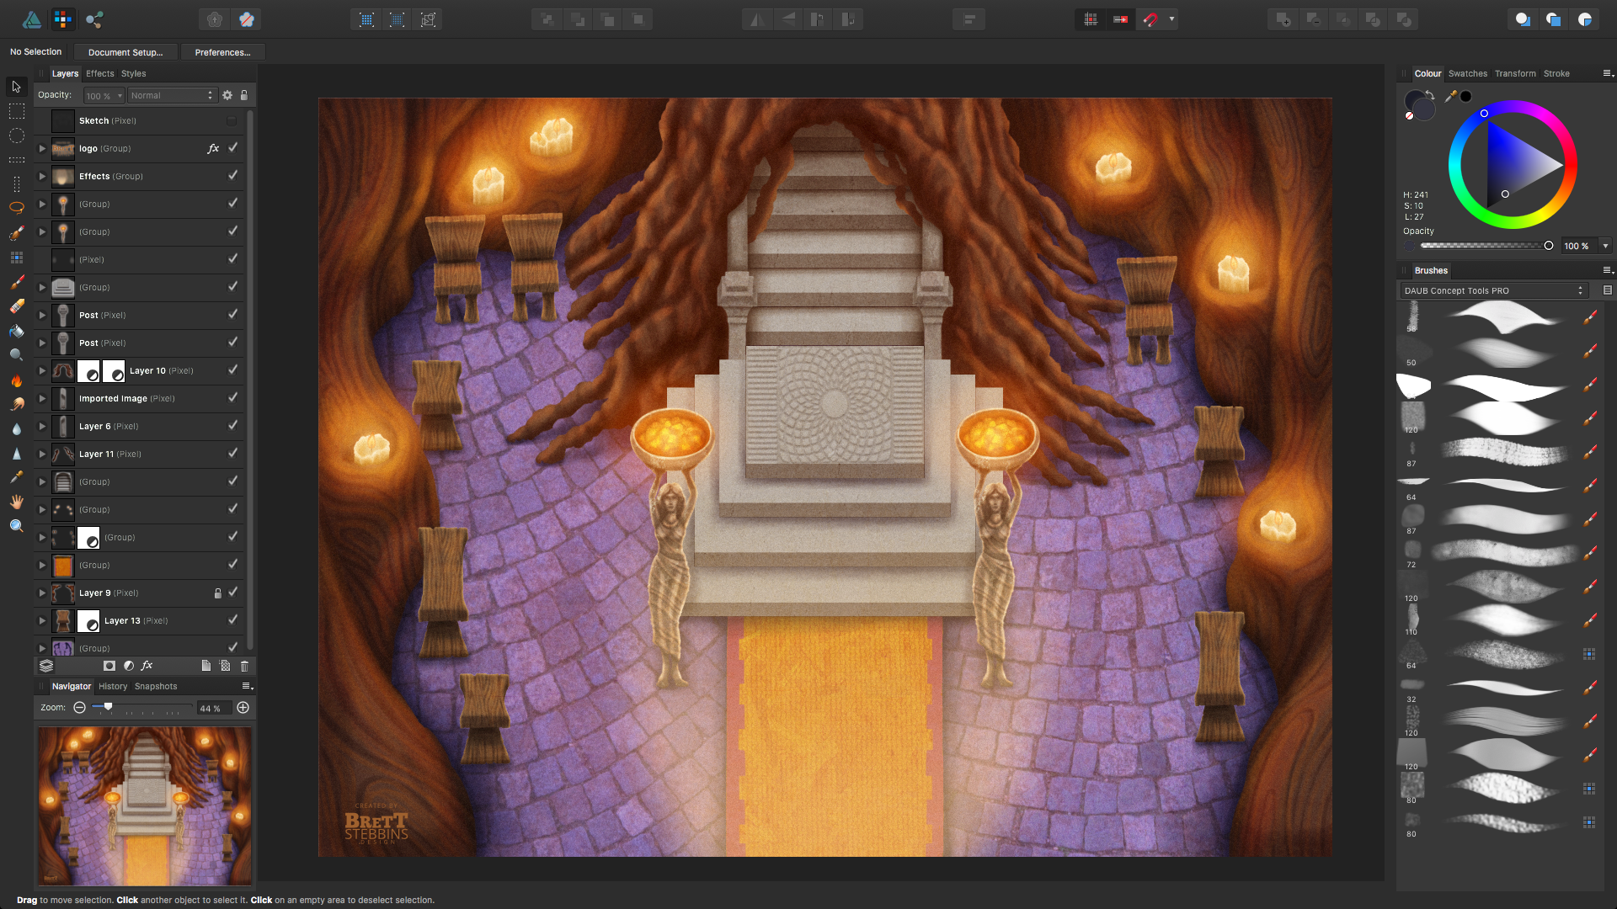Select the Paint Brush tool
This screenshot has width=1617, height=909.
tap(16, 282)
